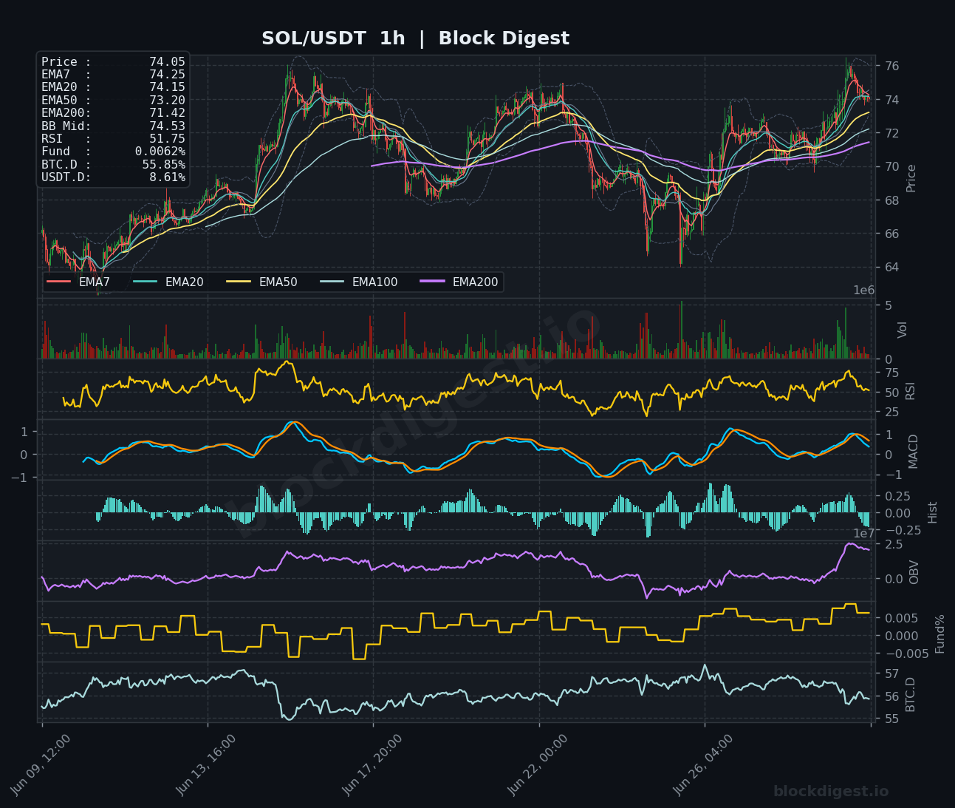The image size is (955, 808).
Task: Select the EMA100 legend entry
Action: click(x=359, y=282)
